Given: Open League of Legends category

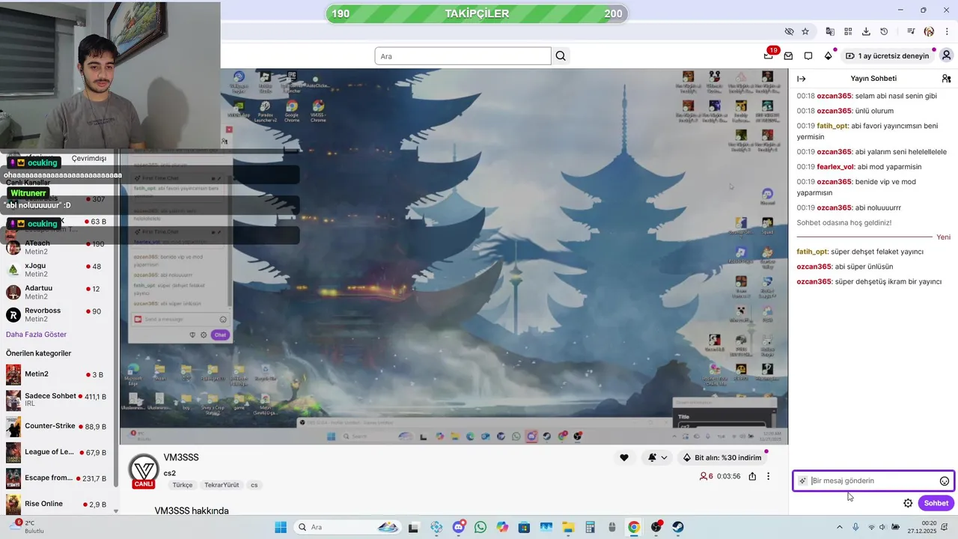Looking at the screenshot, I should pos(57,452).
